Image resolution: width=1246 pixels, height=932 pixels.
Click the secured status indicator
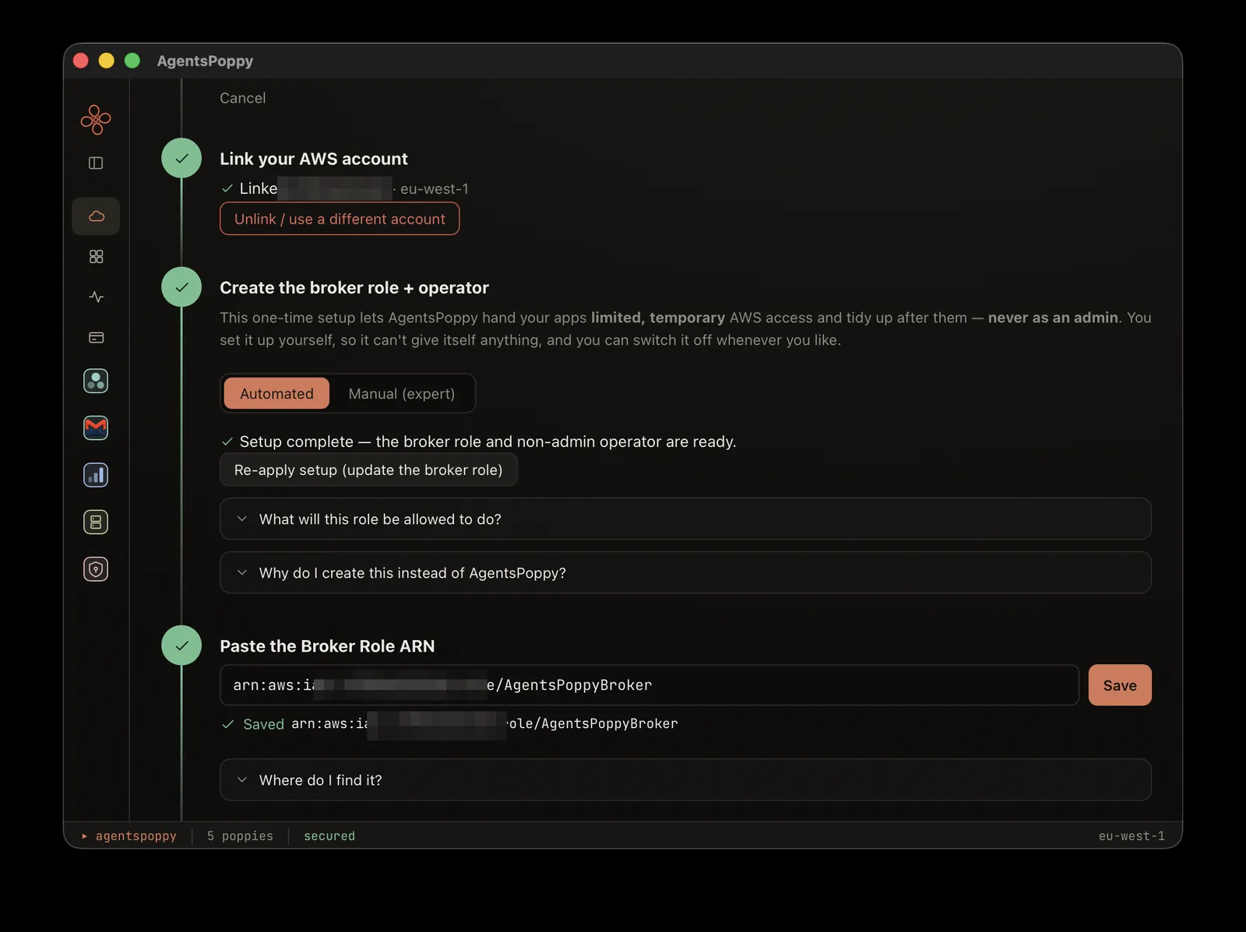tap(329, 835)
